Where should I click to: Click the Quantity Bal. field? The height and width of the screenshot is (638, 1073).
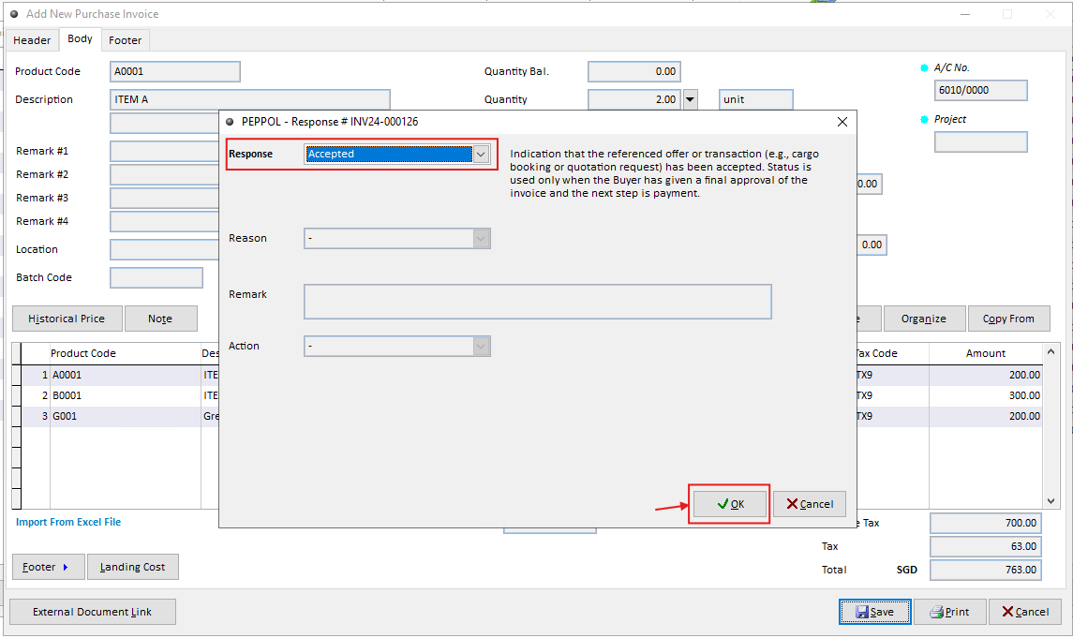(634, 71)
